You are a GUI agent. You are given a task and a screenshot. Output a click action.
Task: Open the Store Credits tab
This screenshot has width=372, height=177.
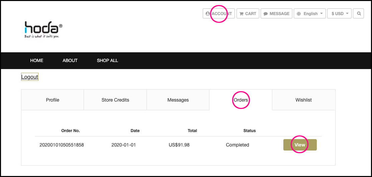pyautogui.click(x=115, y=100)
